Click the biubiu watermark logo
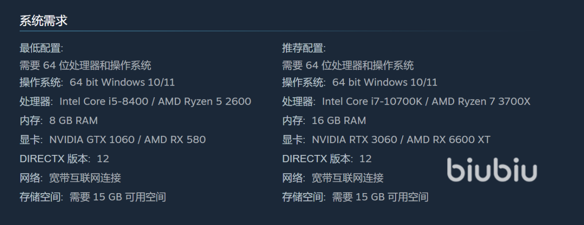 492,170
